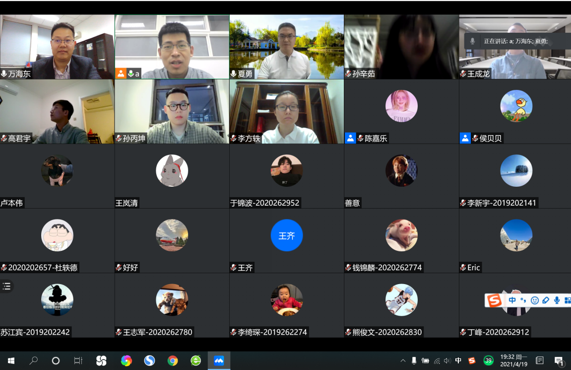This screenshot has height=370, width=571.
Task: Toggle punctuation mode in Sogou bar
Action: pyautogui.click(x=523, y=300)
